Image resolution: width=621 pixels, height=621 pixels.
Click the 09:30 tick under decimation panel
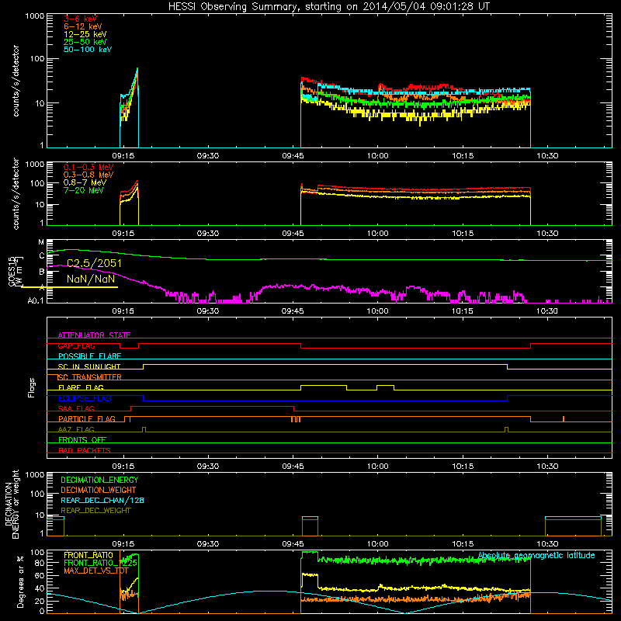[208, 544]
